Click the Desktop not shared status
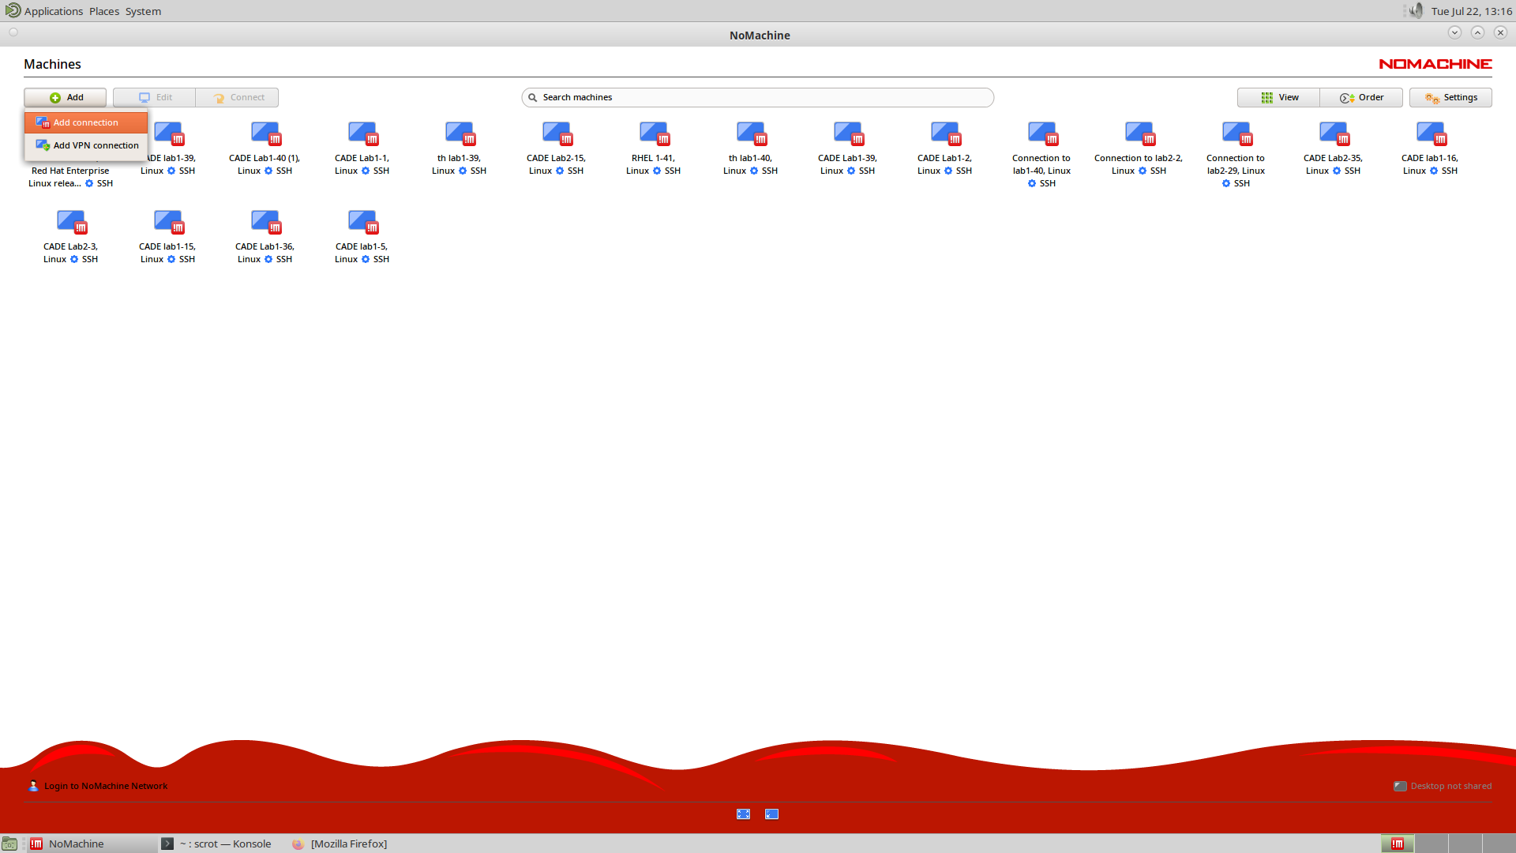 click(x=1443, y=786)
